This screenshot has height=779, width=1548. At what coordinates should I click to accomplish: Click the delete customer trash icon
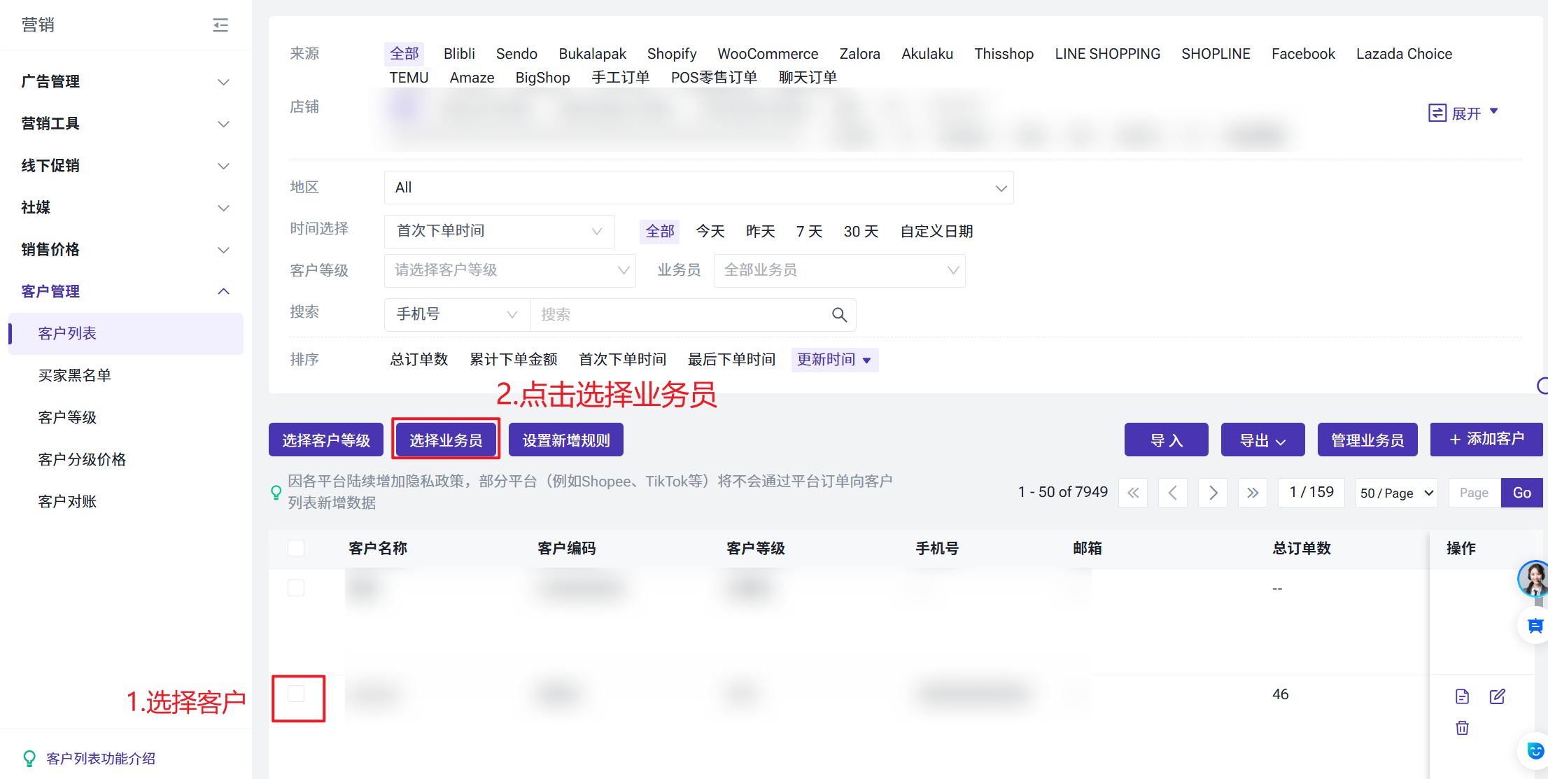pyautogui.click(x=1462, y=728)
